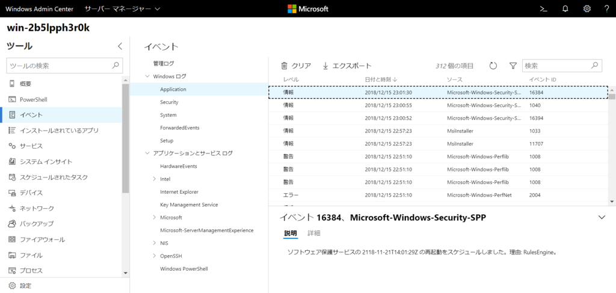Click the magnifier icon in tool search
This screenshot has height=293, width=616.
(115, 66)
